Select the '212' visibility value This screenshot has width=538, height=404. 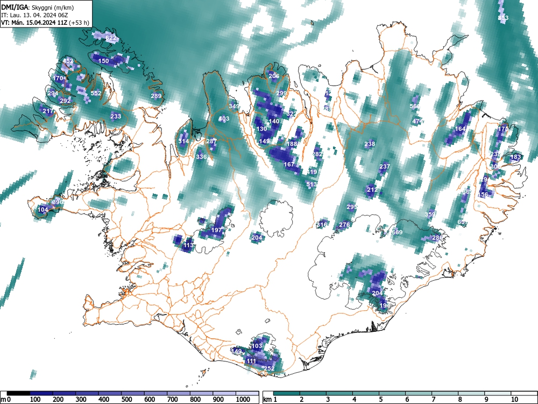(x=372, y=189)
